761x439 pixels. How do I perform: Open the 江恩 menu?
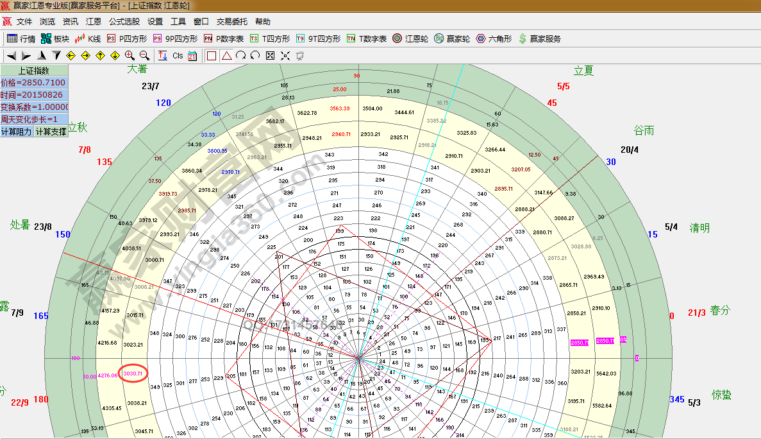[x=94, y=21]
